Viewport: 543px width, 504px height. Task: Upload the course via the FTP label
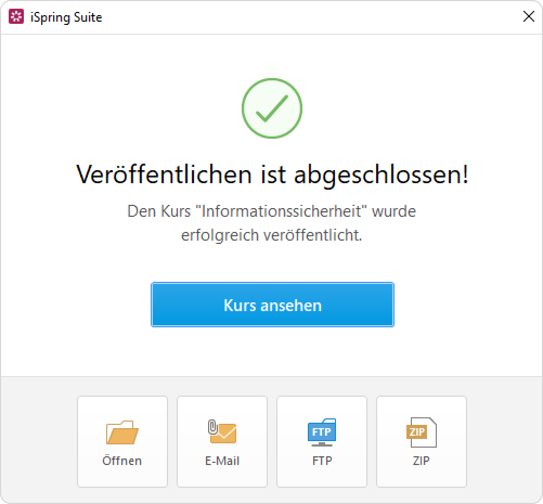click(322, 461)
